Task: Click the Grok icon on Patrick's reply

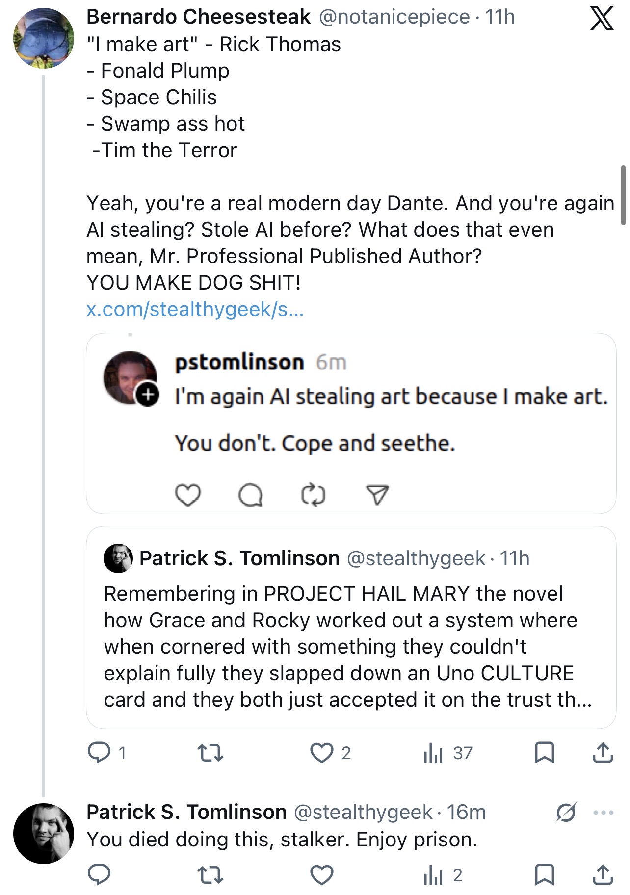Action: 566,813
